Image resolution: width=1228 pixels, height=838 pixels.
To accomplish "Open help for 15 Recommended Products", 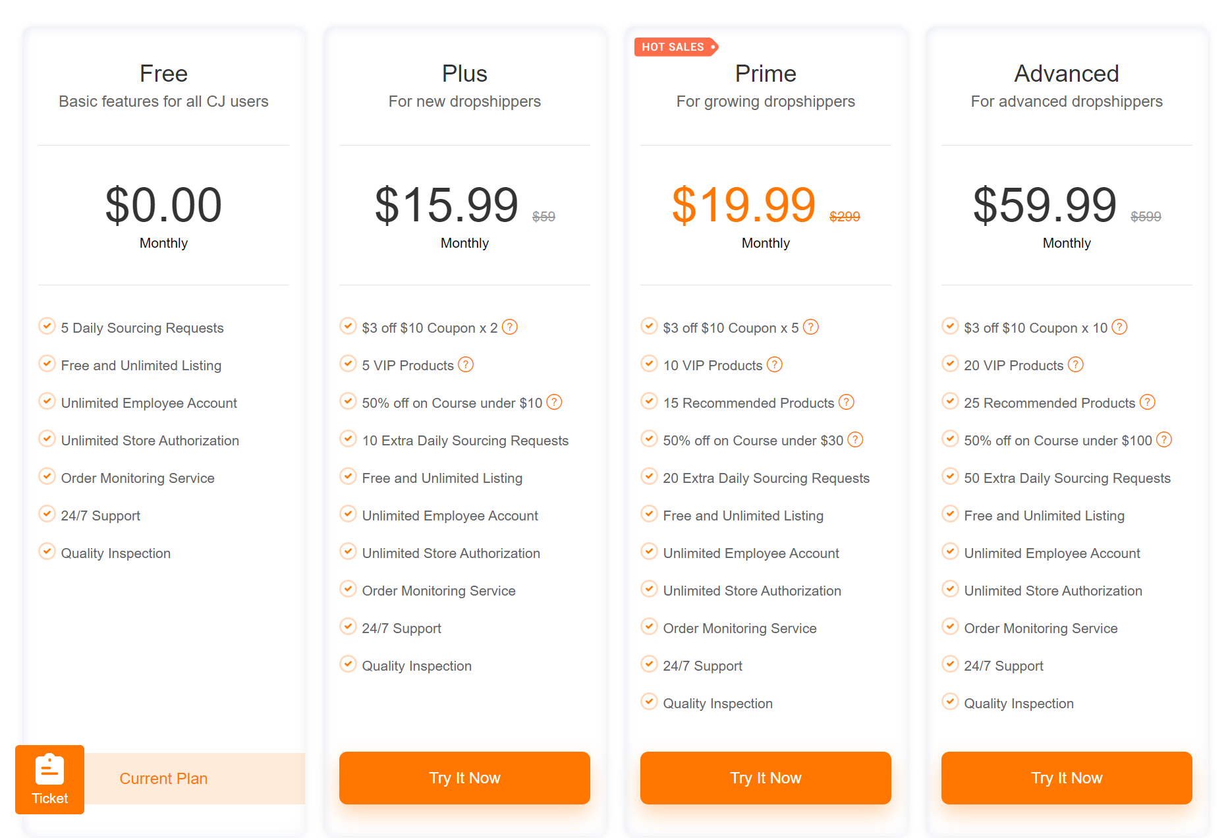I will (847, 402).
